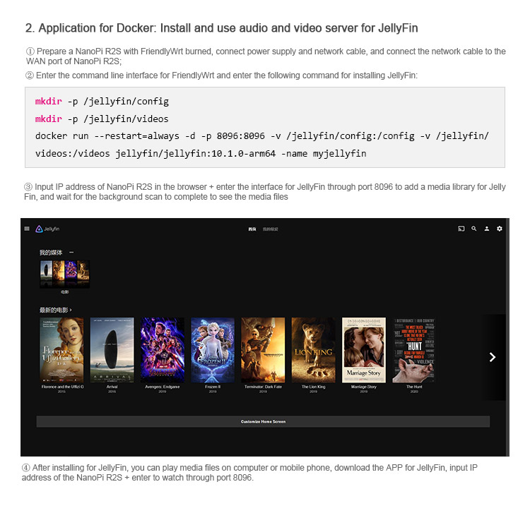This screenshot has height=513, width=530.
Task: Select the Avengers: Endgame poster
Action: click(x=163, y=349)
